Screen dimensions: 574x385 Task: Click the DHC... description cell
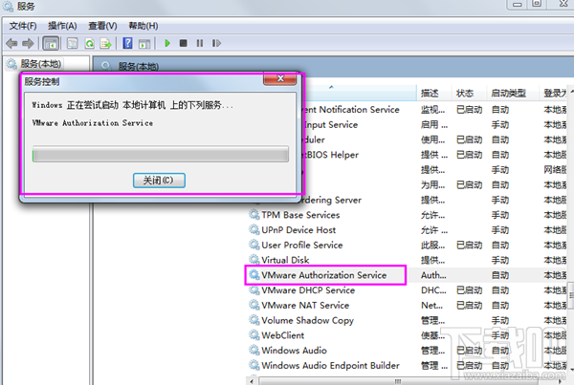433,290
